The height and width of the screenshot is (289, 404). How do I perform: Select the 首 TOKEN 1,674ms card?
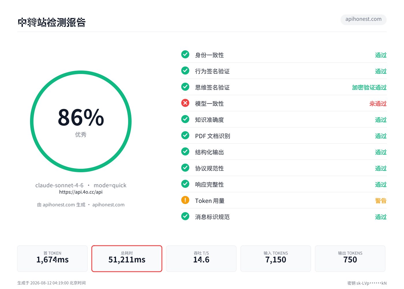coord(53,259)
